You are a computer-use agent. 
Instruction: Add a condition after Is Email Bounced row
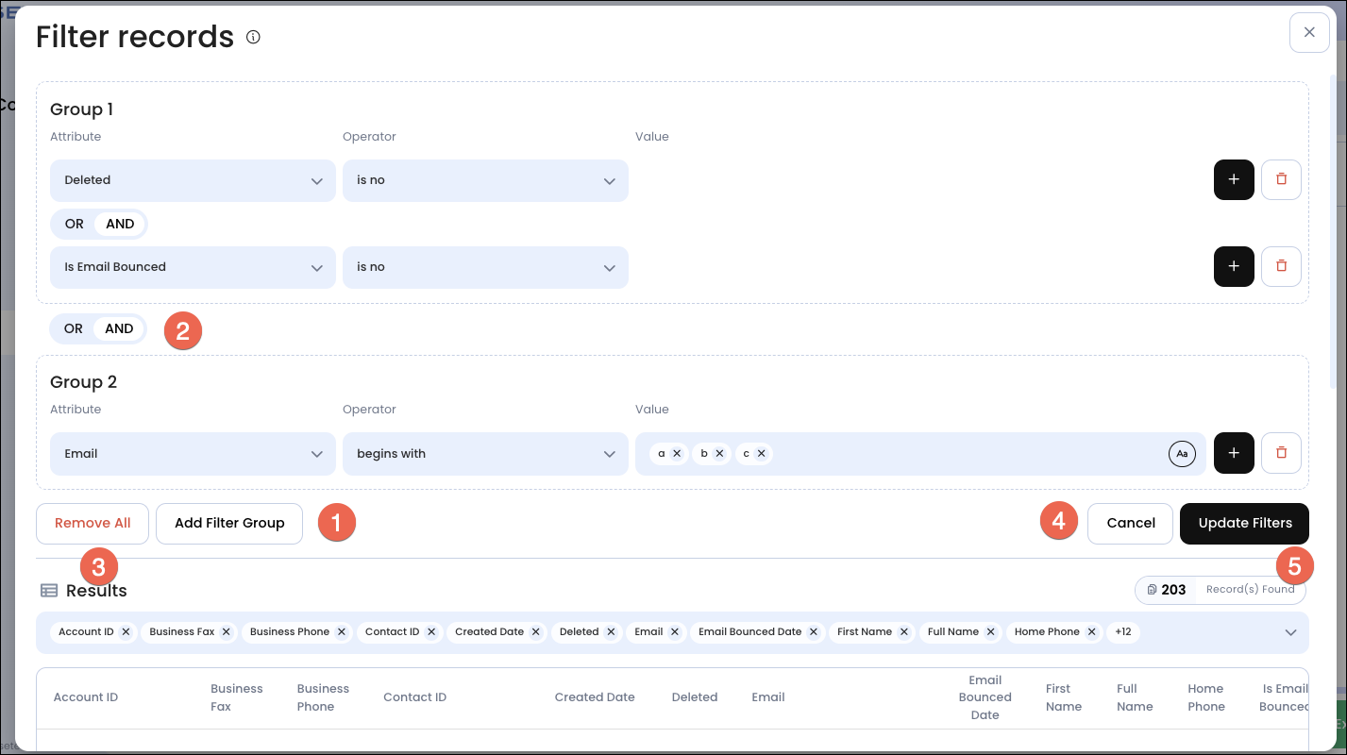point(1234,267)
